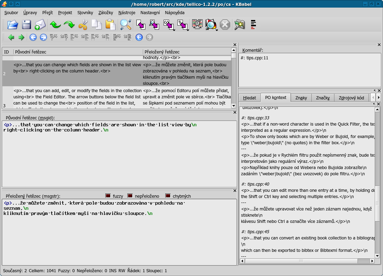This screenshot has height=276, width=383.
Task: Click the insert-tag purple arrow icon
Action: (x=168, y=24)
